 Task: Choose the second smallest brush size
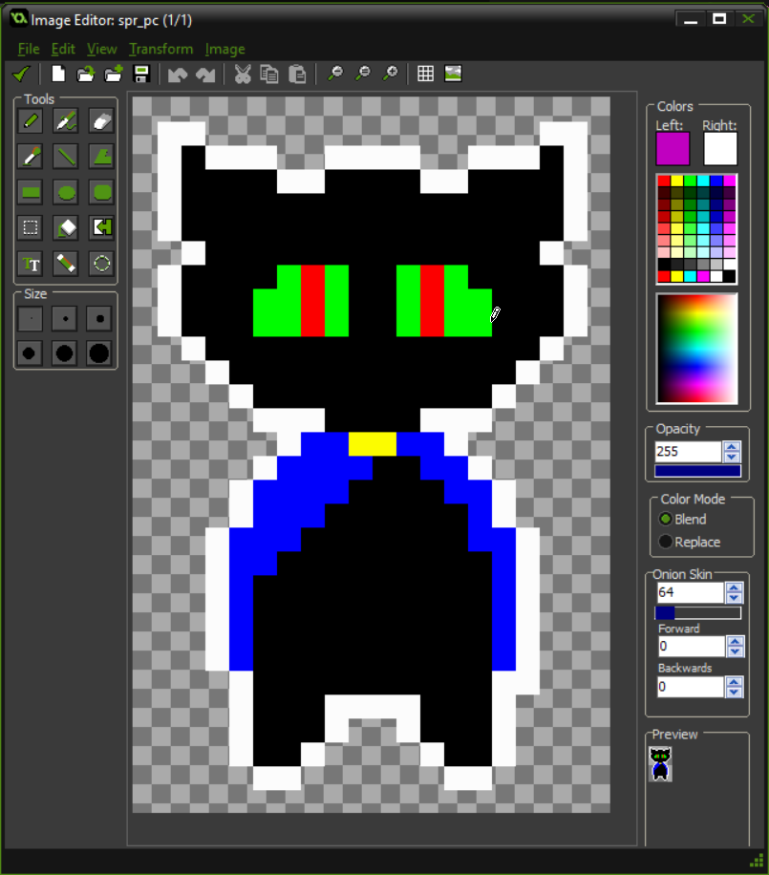pos(65,319)
